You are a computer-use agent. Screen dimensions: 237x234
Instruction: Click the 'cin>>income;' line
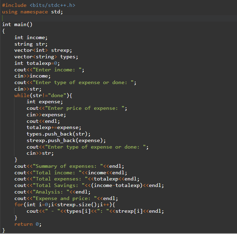pyautogui.click(x=33, y=76)
